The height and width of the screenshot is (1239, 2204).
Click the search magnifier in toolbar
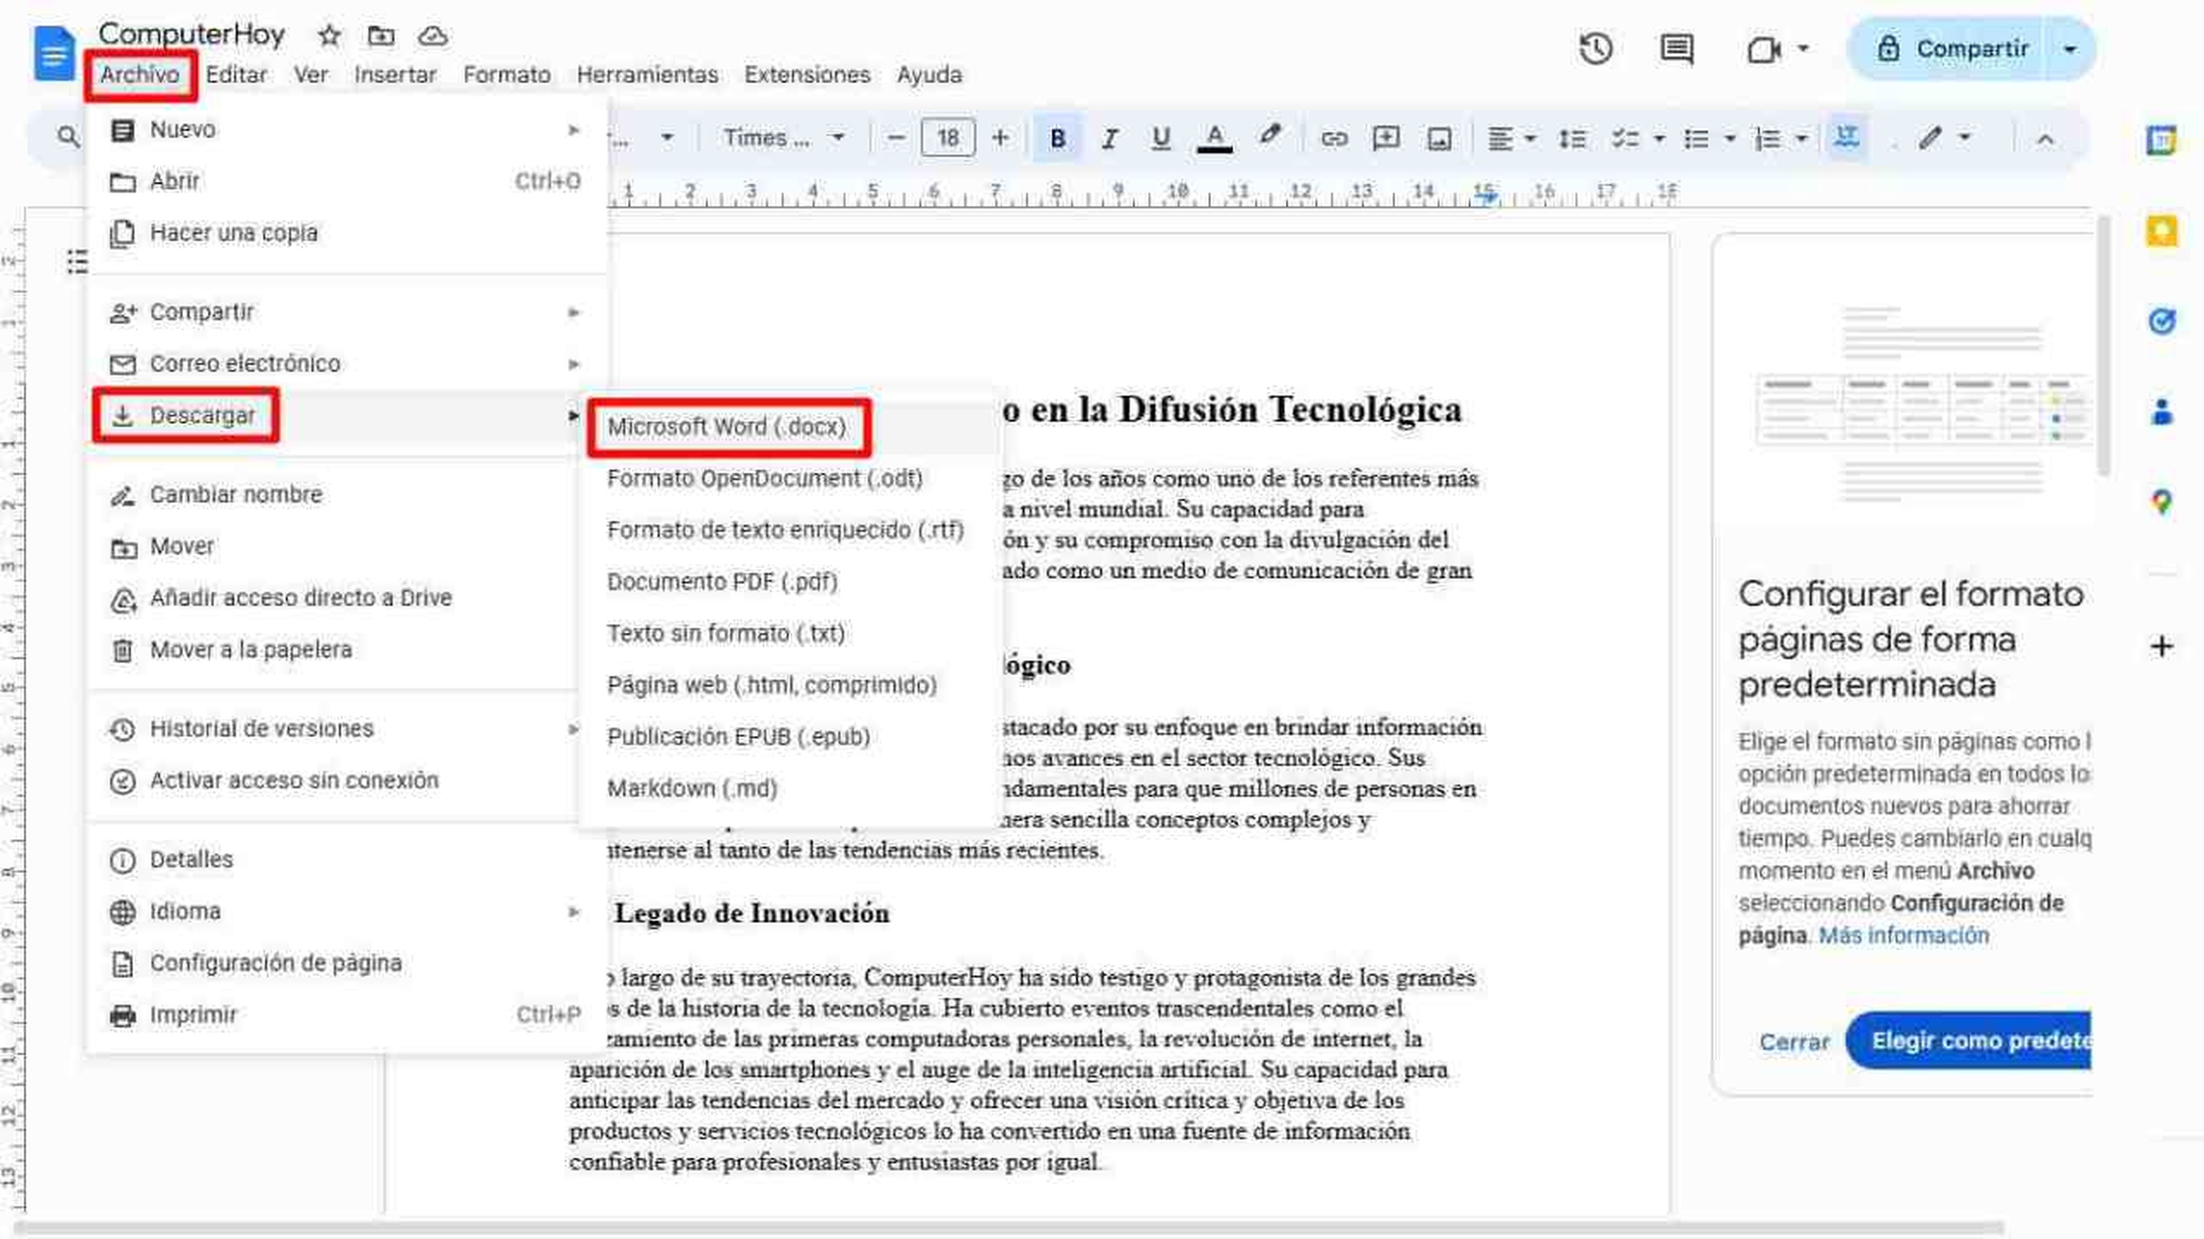pos(68,136)
